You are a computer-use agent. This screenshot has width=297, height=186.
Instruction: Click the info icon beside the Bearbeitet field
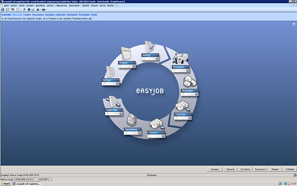pyautogui.click(x=295, y=175)
